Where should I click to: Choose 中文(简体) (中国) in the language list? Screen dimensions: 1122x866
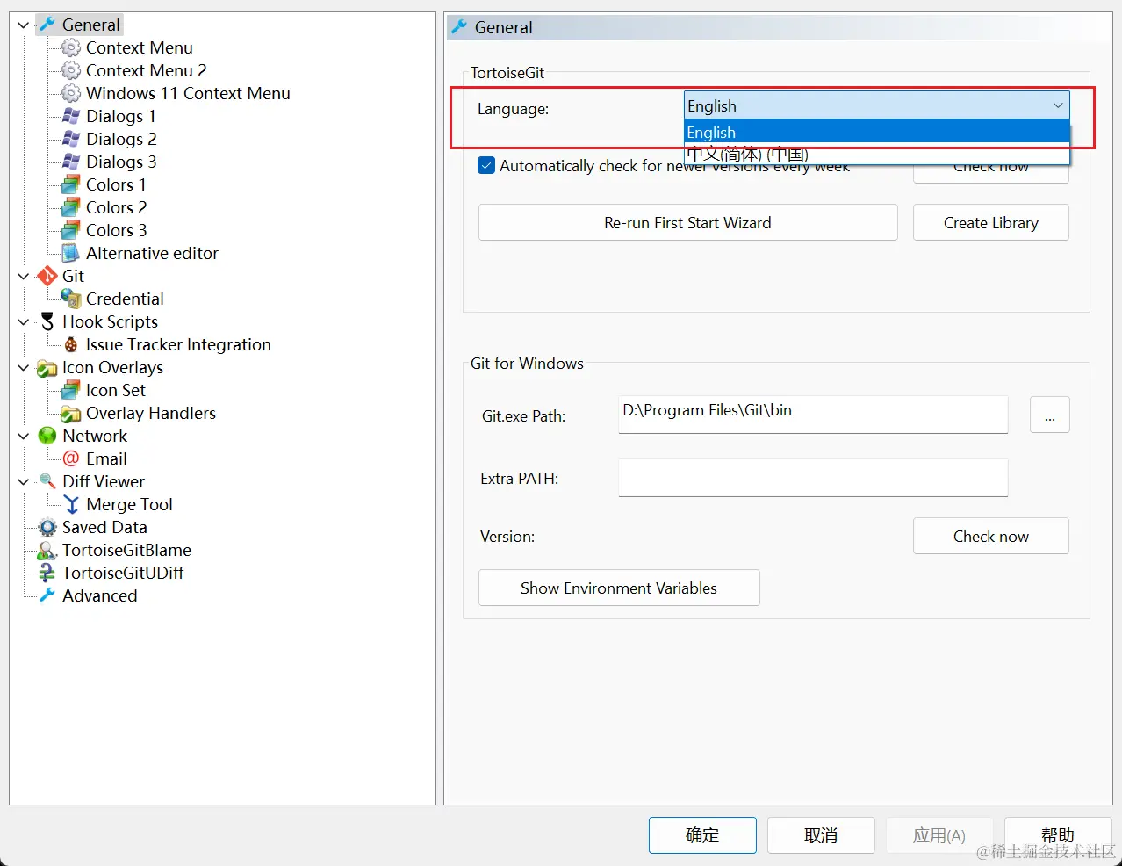tap(876, 154)
